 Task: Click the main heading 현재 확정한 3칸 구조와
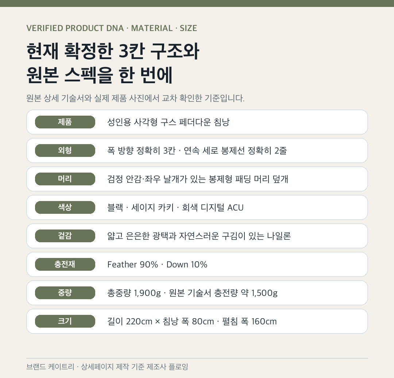[x=113, y=51]
